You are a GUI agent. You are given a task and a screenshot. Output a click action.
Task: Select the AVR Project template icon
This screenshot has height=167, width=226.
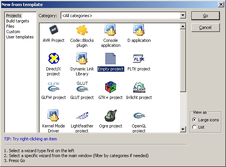click(x=54, y=30)
